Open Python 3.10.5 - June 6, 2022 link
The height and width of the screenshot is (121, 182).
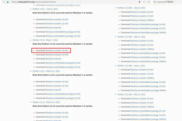click(x=45, y=9)
